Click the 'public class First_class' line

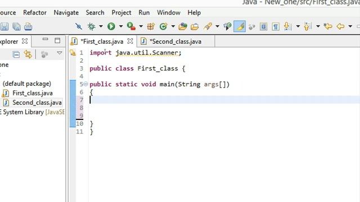click(137, 68)
